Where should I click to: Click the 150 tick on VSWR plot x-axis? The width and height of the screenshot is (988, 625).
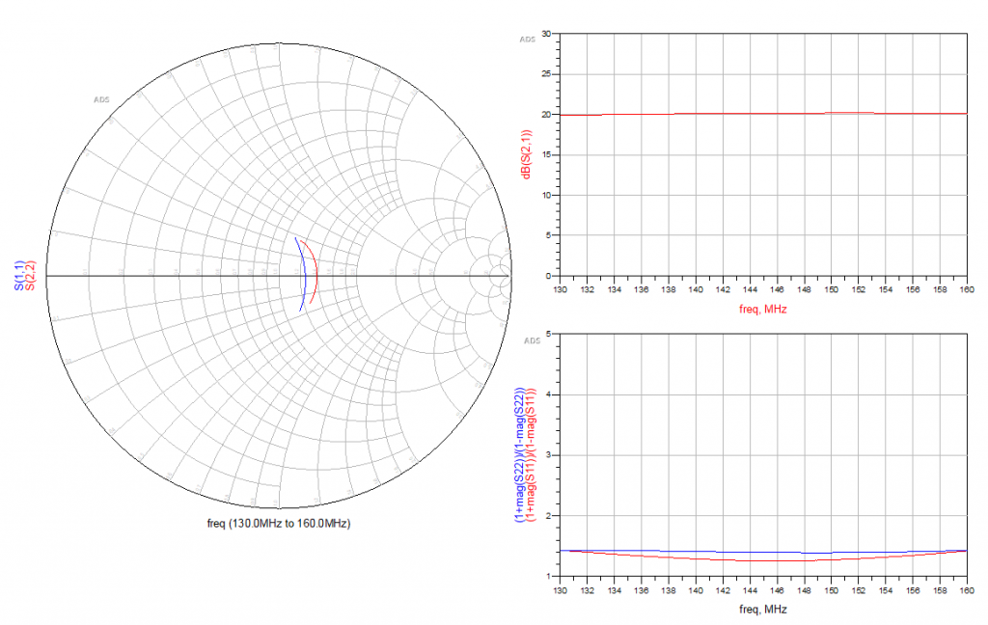pyautogui.click(x=832, y=590)
